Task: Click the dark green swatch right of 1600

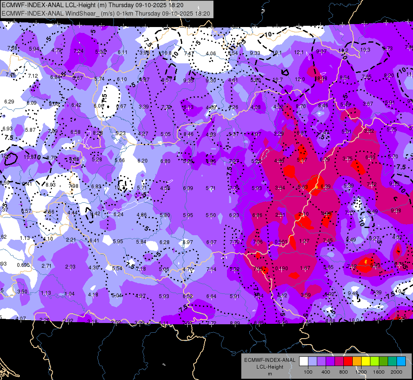Action: pos(383,361)
